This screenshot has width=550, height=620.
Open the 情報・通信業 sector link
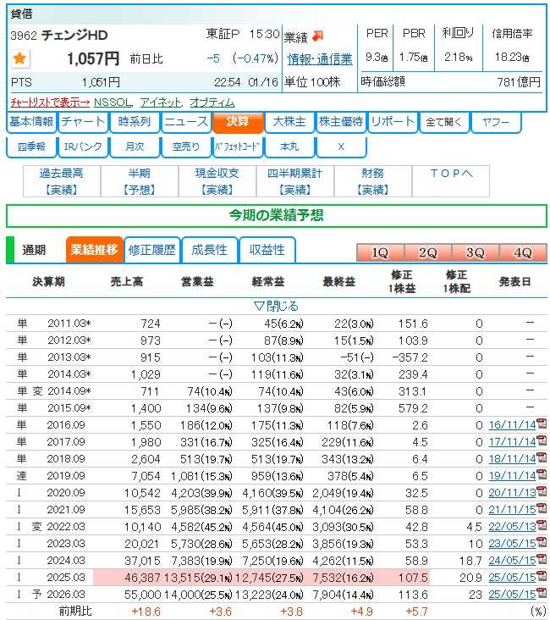(320, 59)
